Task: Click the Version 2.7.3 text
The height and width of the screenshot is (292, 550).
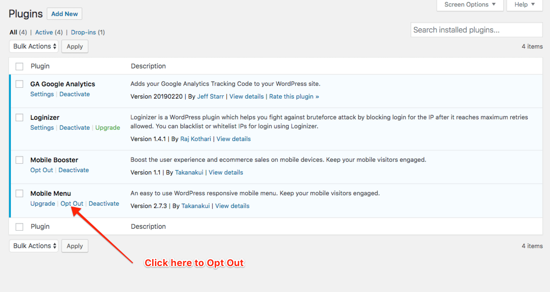Action: pos(149,206)
